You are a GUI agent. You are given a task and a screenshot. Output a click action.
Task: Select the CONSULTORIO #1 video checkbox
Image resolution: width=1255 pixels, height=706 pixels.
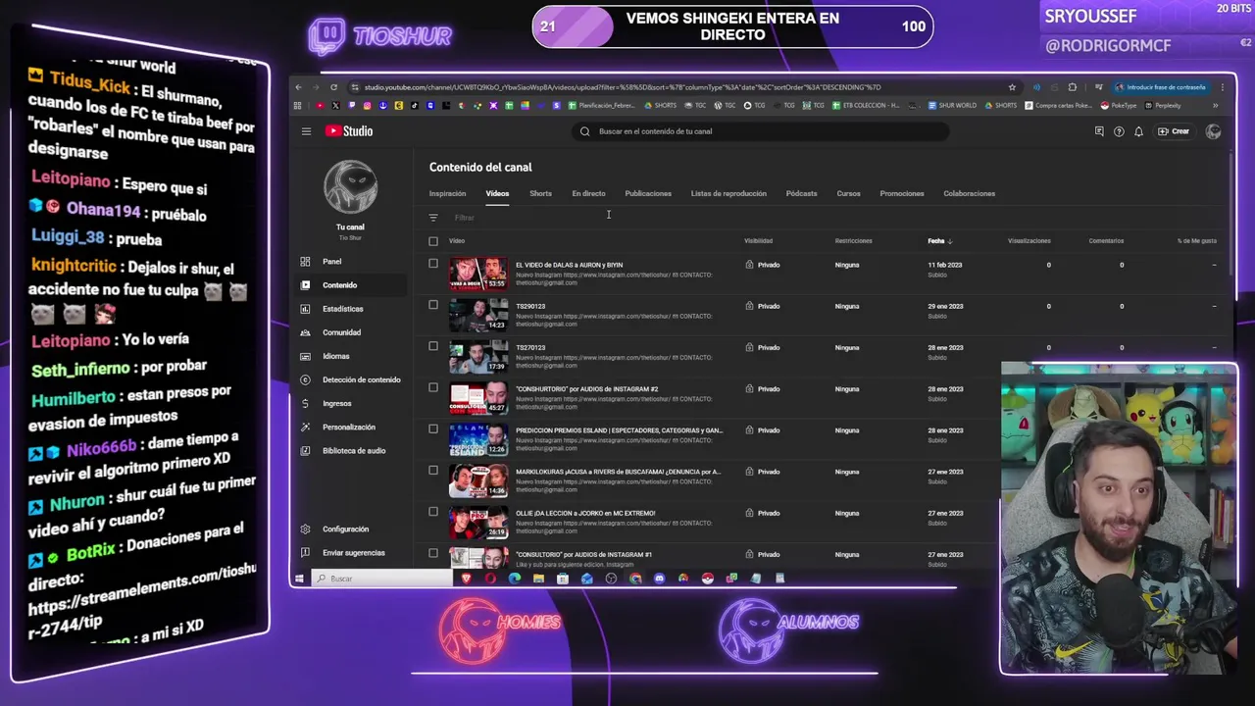(433, 553)
